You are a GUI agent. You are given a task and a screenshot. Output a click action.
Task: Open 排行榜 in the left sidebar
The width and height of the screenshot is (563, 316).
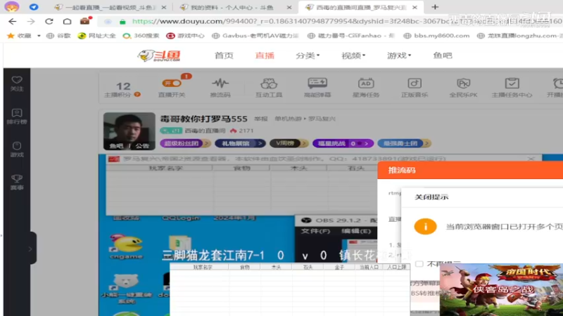pyautogui.click(x=17, y=117)
